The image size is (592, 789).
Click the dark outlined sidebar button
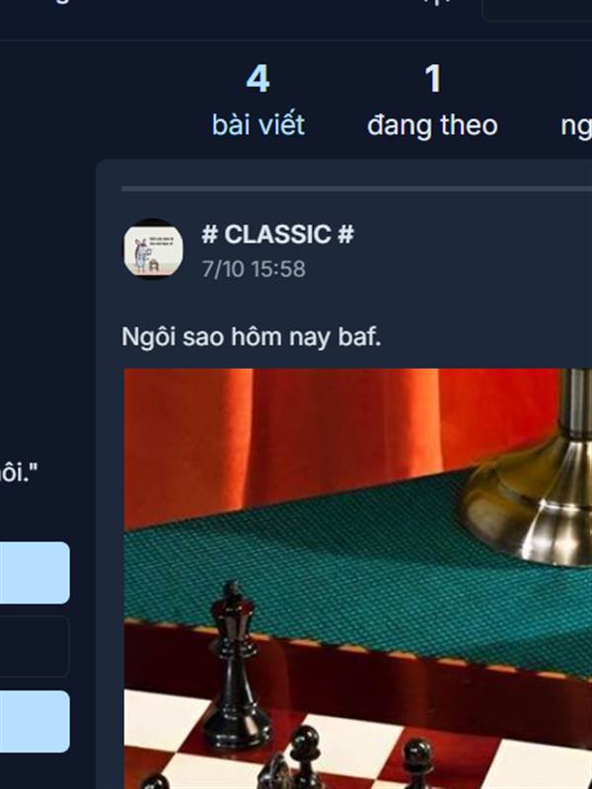(35, 646)
